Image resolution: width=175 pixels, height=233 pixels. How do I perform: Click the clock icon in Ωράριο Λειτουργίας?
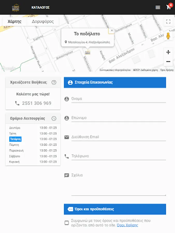54,118
